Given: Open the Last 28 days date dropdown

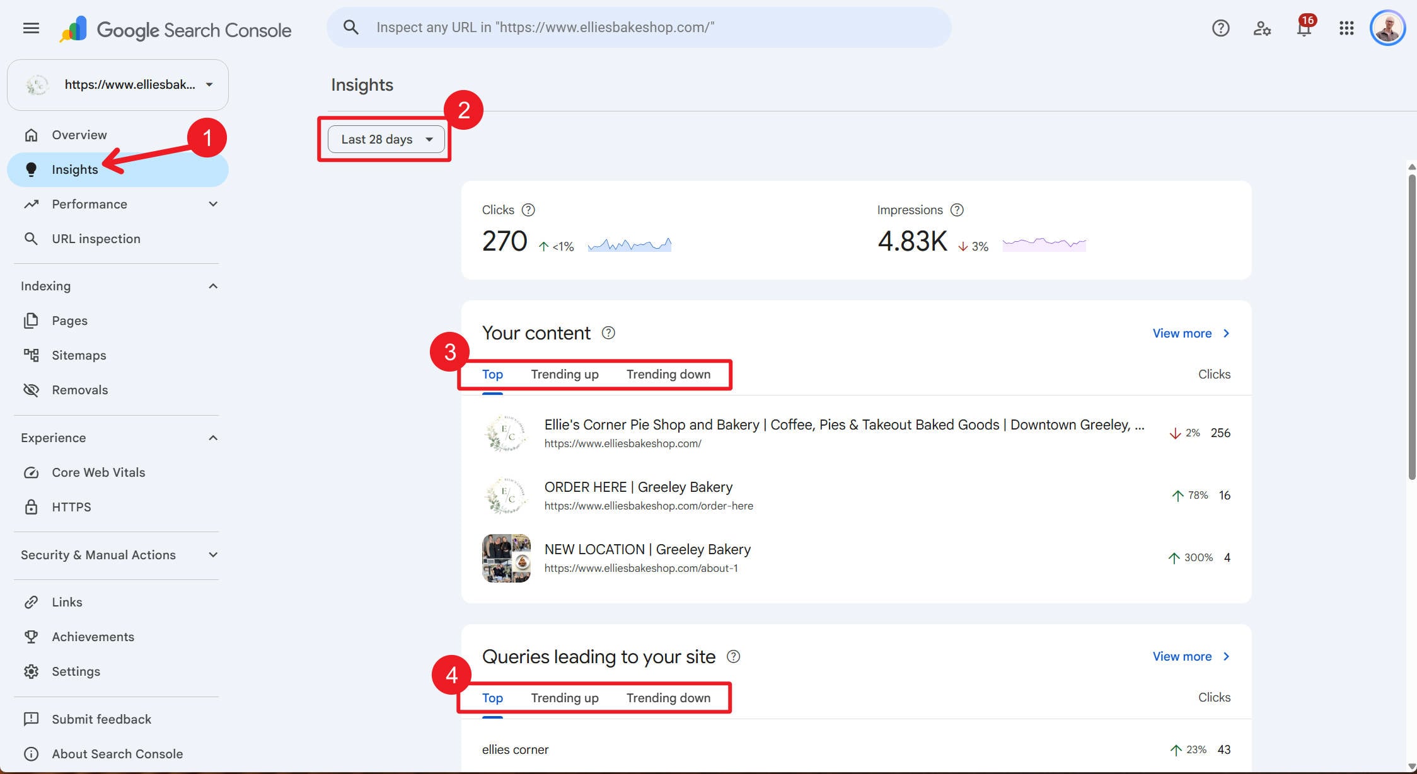Looking at the screenshot, I should 386,139.
